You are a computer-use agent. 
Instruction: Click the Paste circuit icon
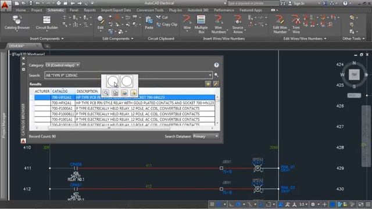(149, 23)
